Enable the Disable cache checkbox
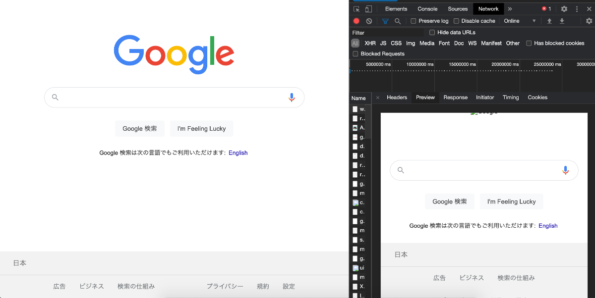The width and height of the screenshot is (595, 298). click(x=456, y=21)
